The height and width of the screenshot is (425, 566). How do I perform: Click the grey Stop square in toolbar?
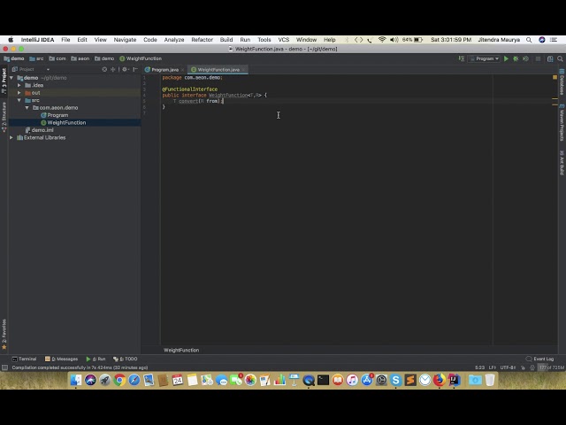(538, 58)
